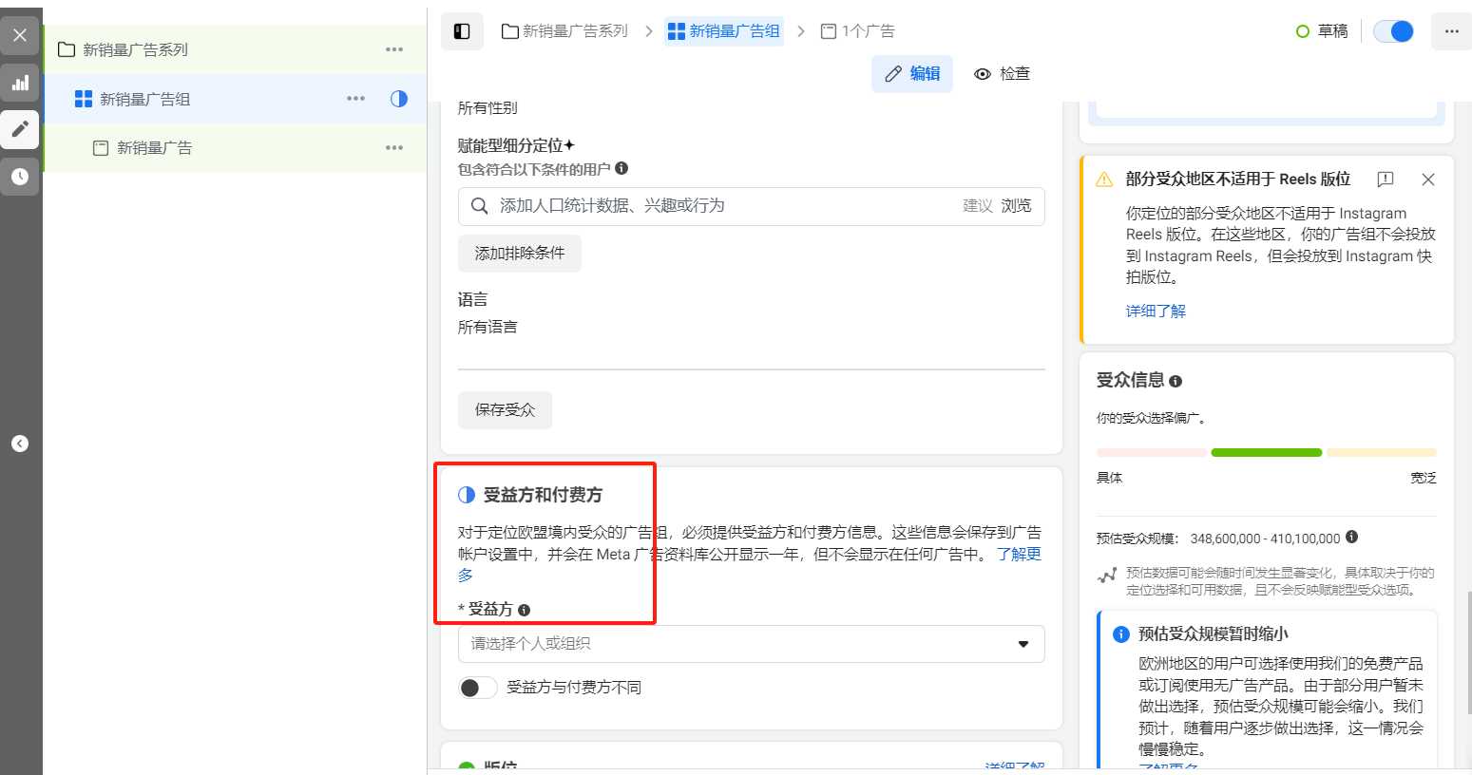Click blue info icon on 预估受众规模暂时缩小
Image resolution: width=1472 pixels, height=775 pixels.
click(1121, 634)
